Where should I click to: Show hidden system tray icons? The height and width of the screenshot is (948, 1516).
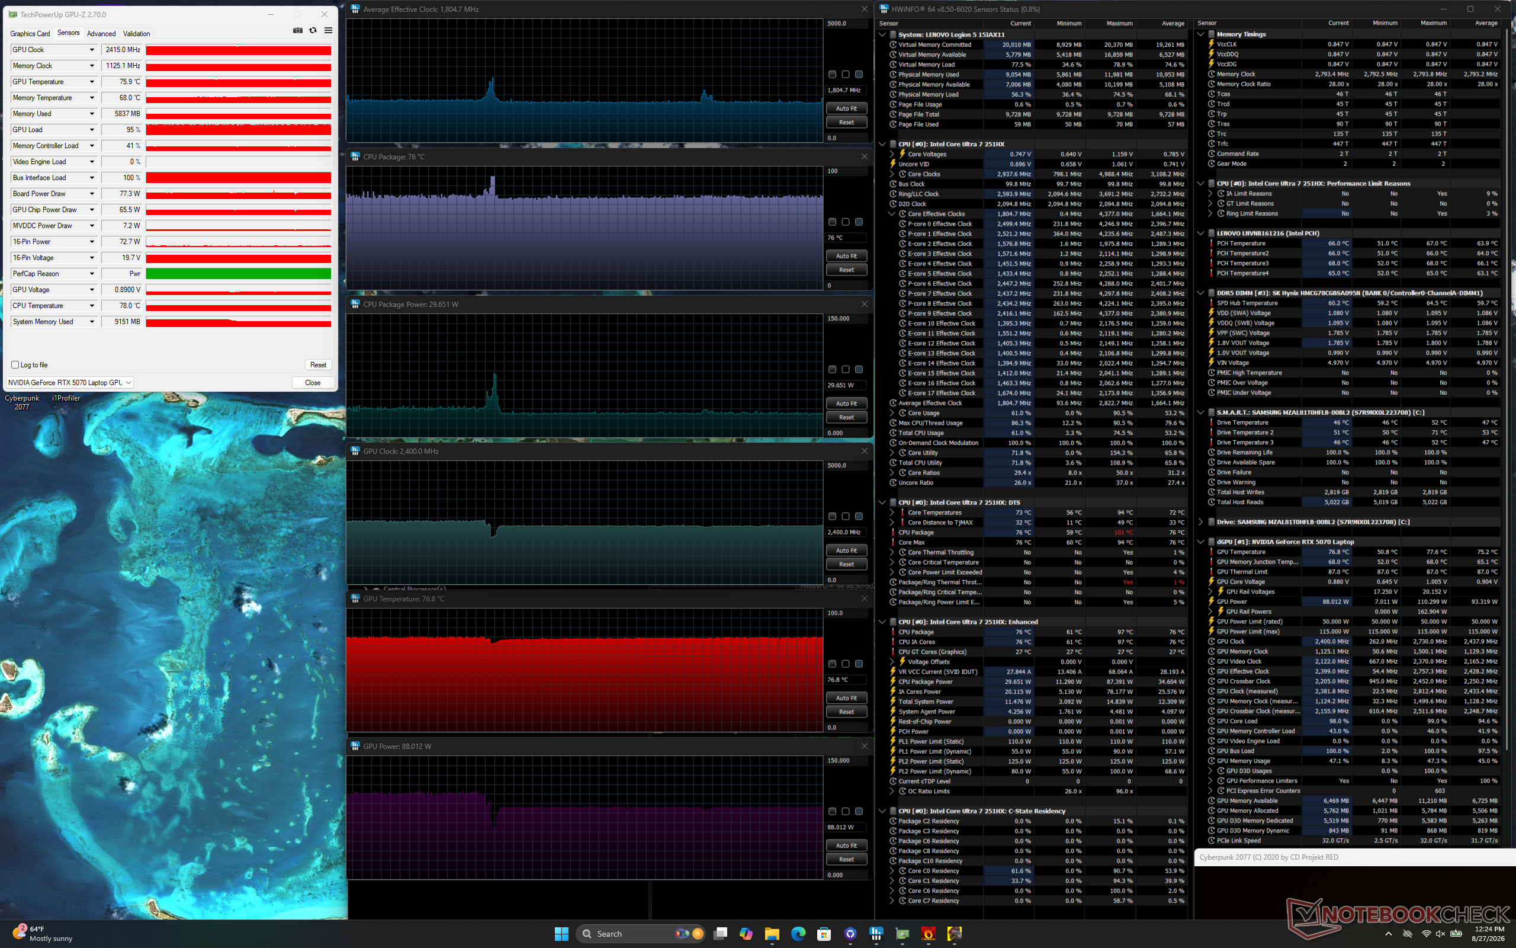click(x=1388, y=934)
